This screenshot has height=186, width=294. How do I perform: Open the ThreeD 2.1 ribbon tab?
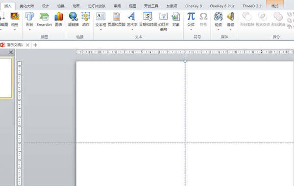(x=252, y=6)
